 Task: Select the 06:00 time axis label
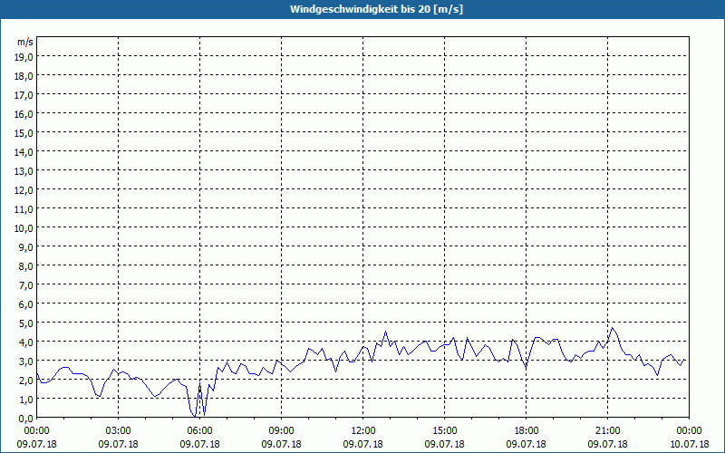(x=199, y=431)
